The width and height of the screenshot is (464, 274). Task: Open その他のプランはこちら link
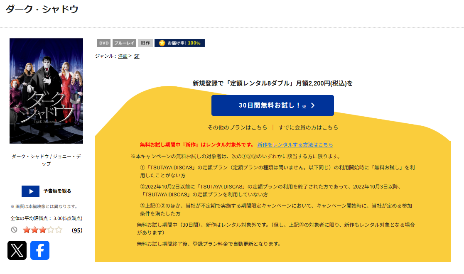[237, 127]
